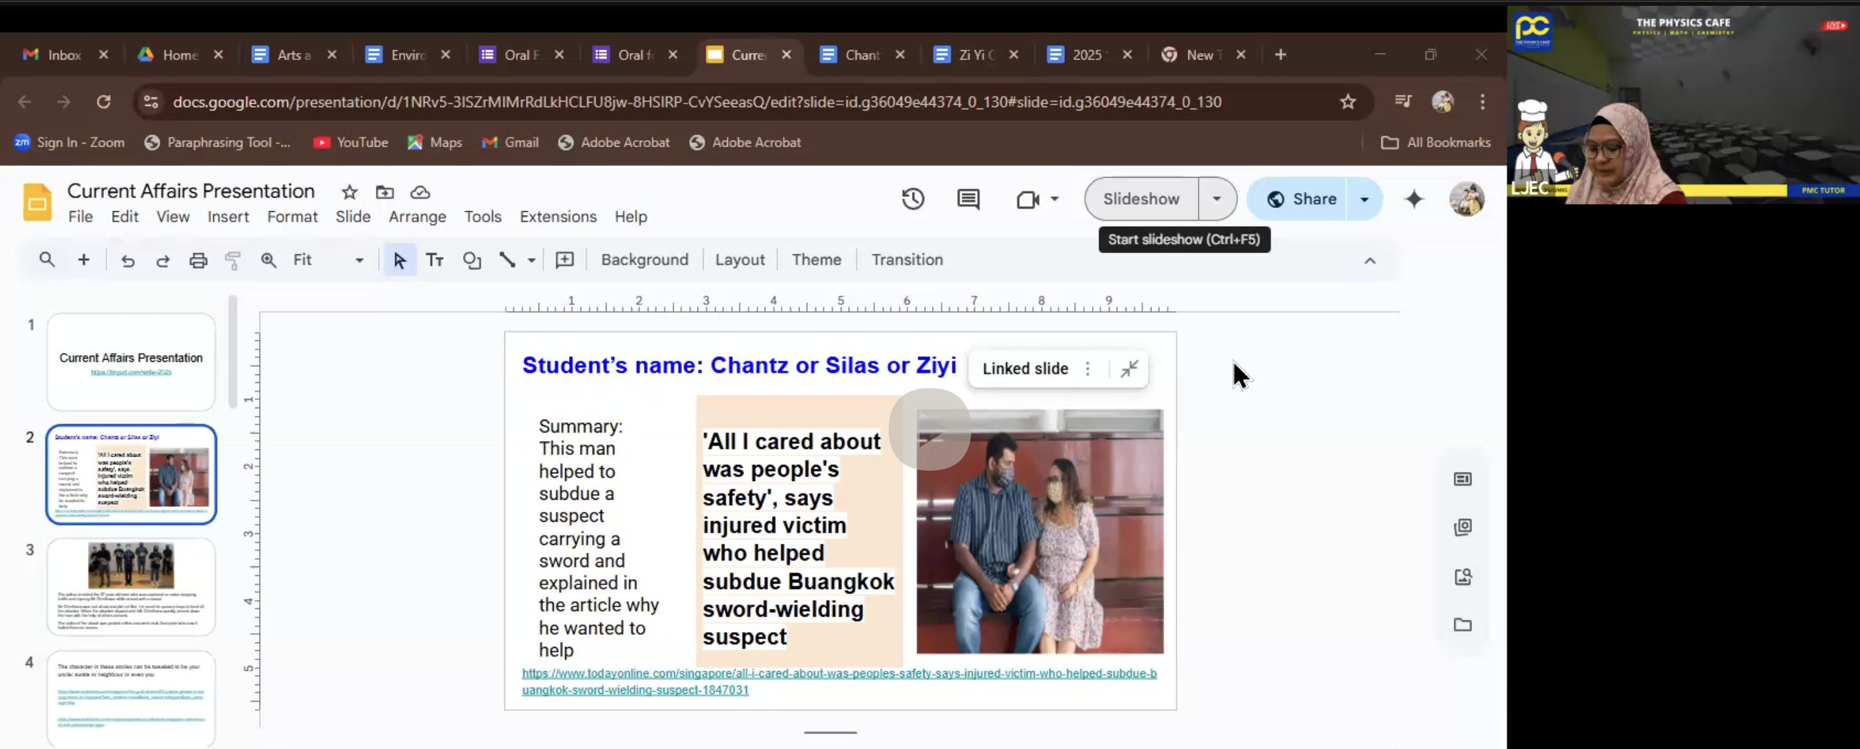Screen dimensions: 1860x749
Task: Open the comments panel icon
Action: coord(968,198)
